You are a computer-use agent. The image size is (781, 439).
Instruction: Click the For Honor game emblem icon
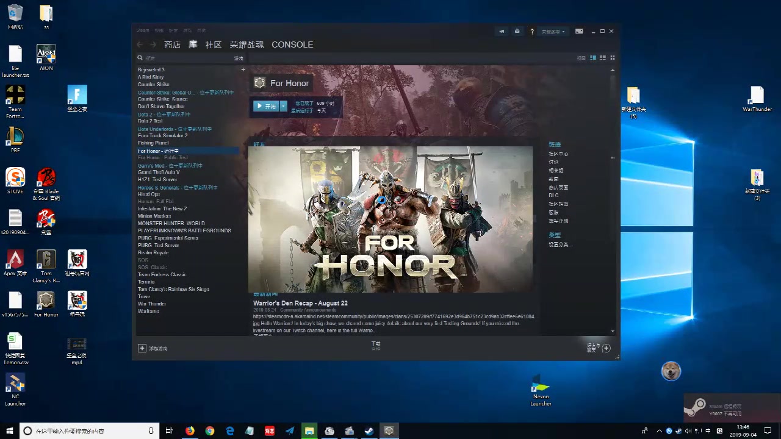click(260, 83)
